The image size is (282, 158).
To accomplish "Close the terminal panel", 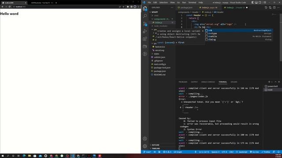I will coord(279,82).
